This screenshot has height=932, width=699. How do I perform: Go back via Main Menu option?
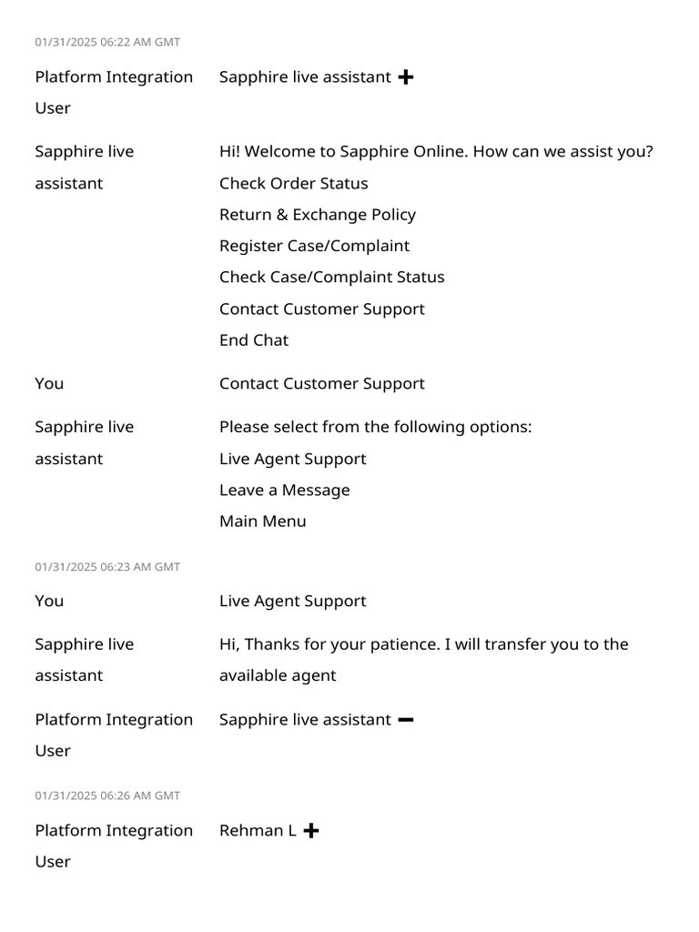click(263, 522)
